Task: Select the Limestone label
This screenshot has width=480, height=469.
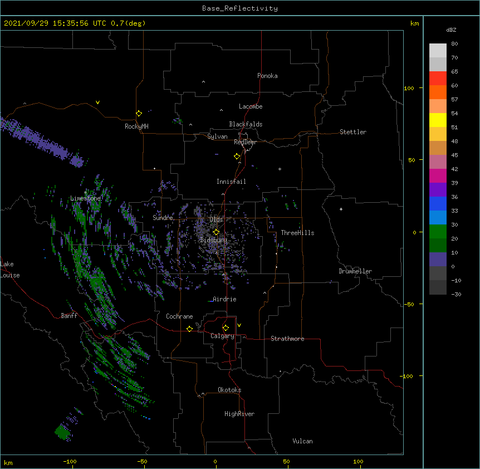Action: click(x=85, y=198)
